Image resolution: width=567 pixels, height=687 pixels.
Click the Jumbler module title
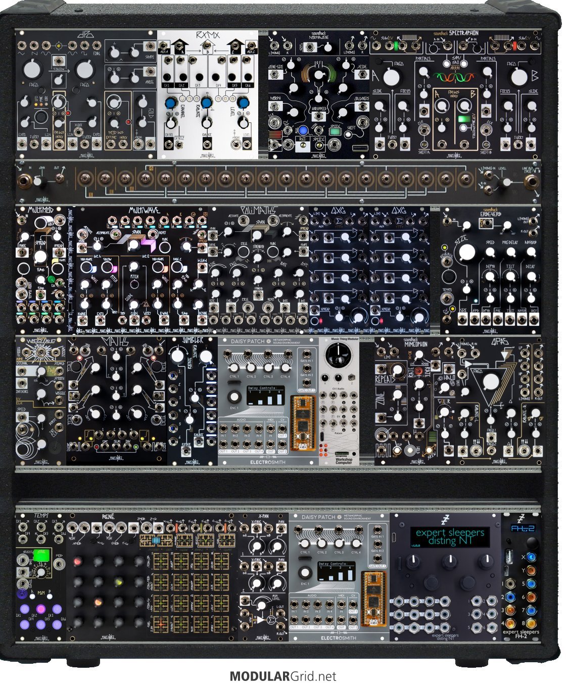[x=193, y=341]
